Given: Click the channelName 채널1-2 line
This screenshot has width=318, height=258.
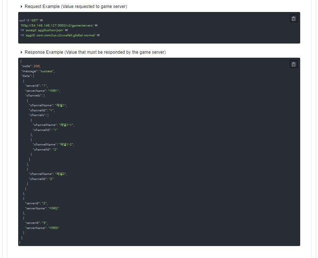Looking at the screenshot, I should pyautogui.click(x=53, y=144).
